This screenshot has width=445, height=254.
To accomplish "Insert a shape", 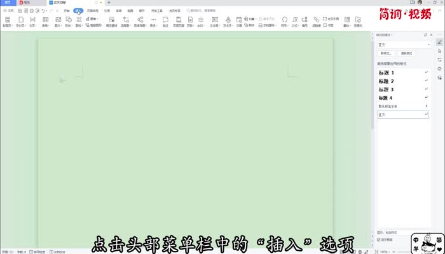I will (x=69, y=22).
